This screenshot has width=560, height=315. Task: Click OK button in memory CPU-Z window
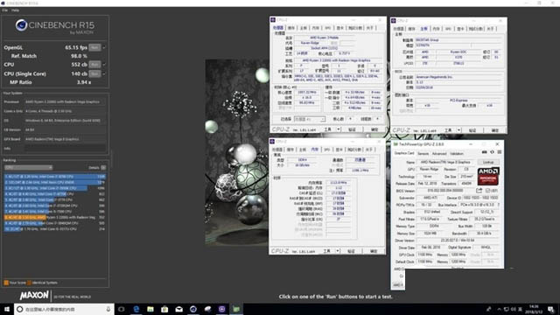[x=374, y=251]
